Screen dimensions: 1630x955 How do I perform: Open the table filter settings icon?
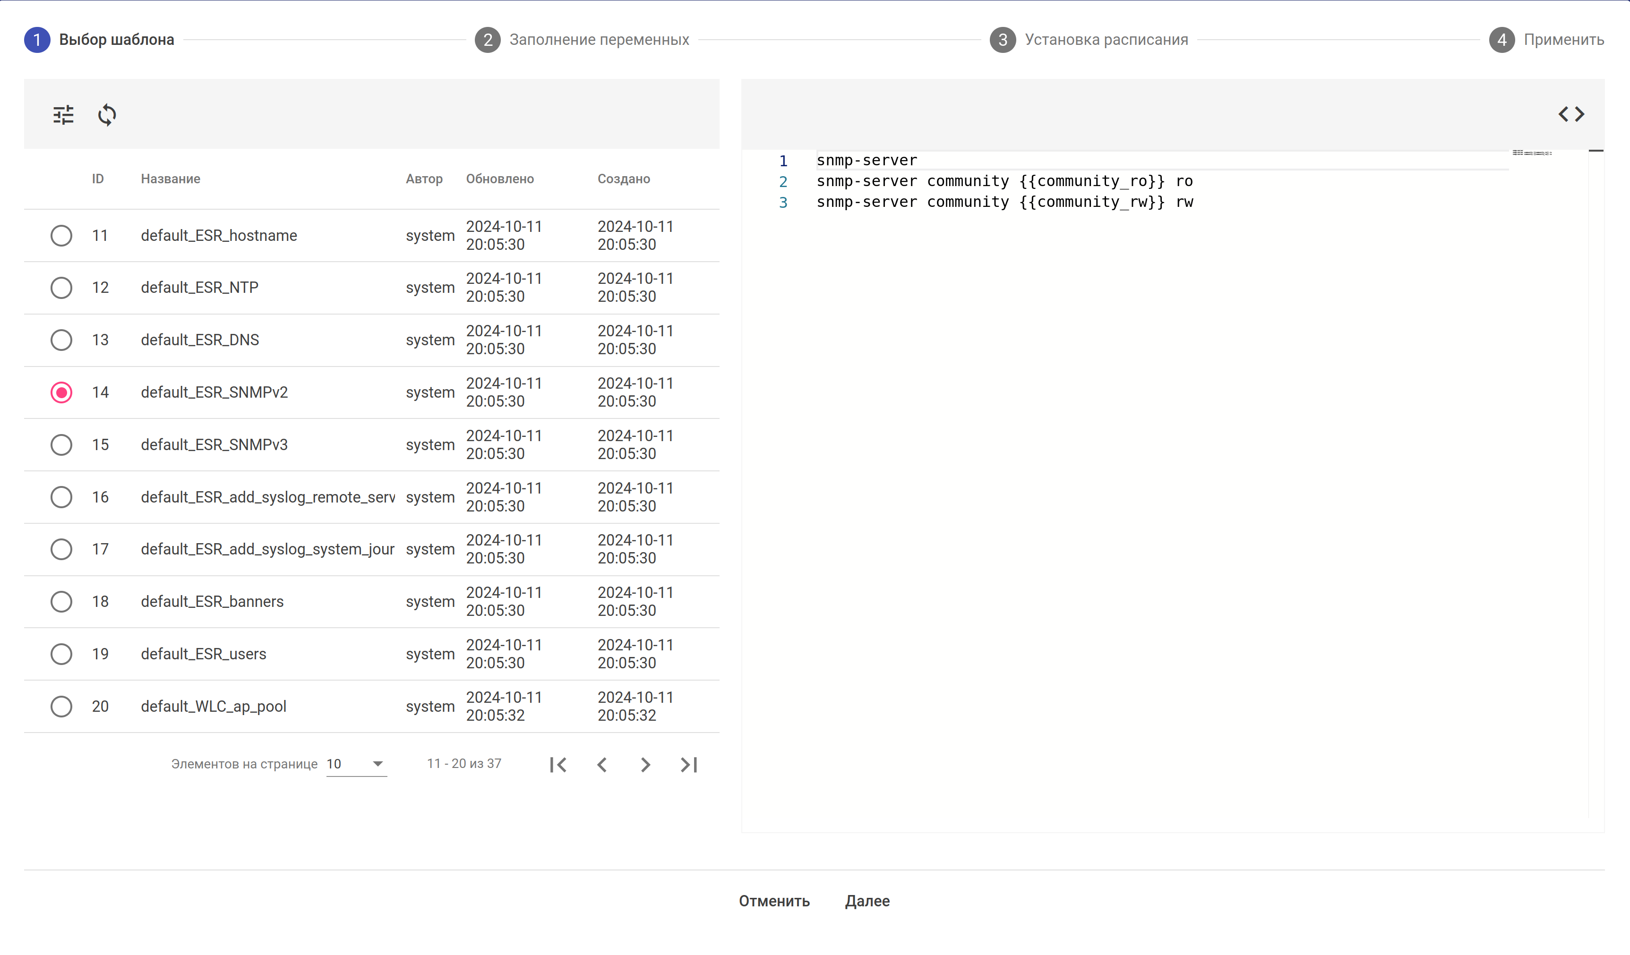63,115
